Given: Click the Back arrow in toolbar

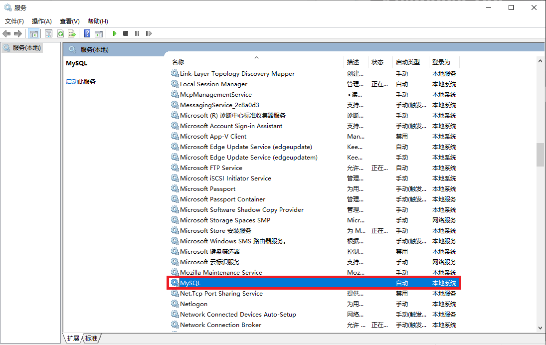Looking at the screenshot, I should [x=6, y=33].
